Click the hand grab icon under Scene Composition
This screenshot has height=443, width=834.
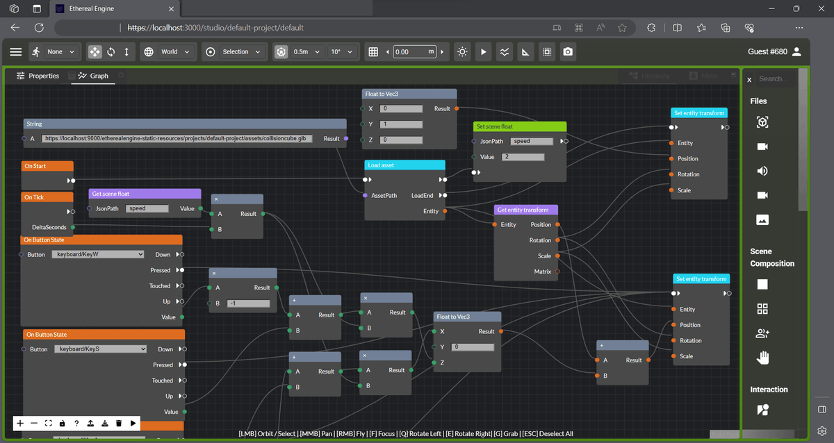[x=762, y=358]
